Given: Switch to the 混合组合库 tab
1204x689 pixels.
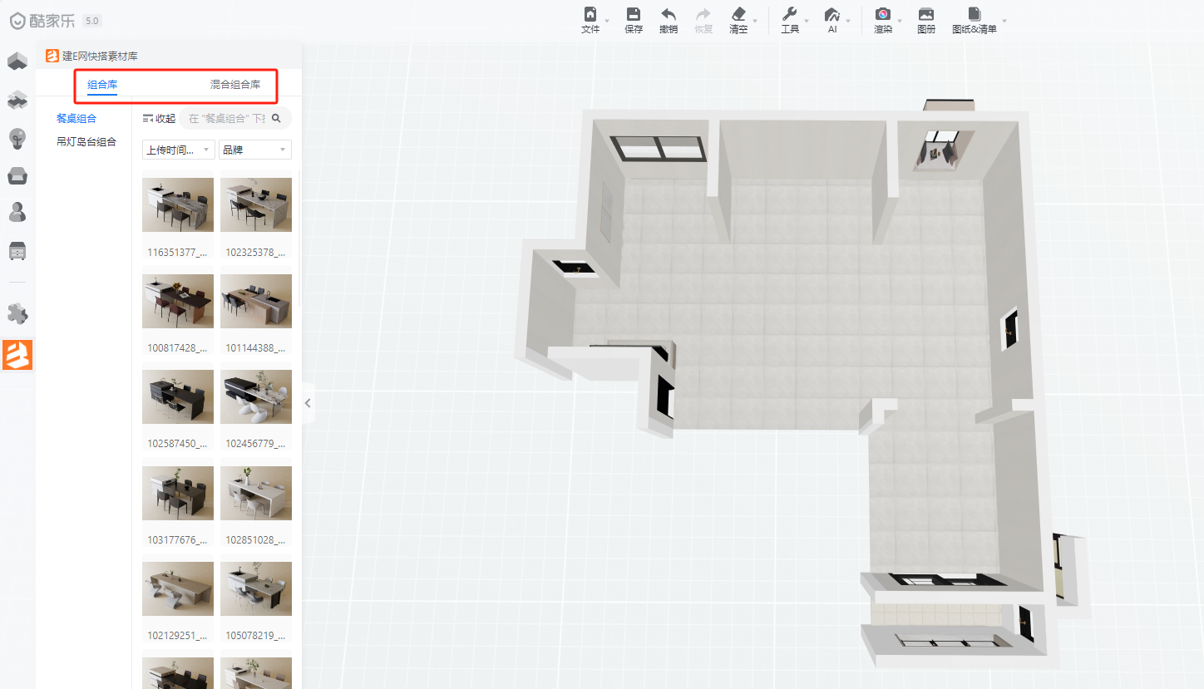Looking at the screenshot, I should coord(234,85).
